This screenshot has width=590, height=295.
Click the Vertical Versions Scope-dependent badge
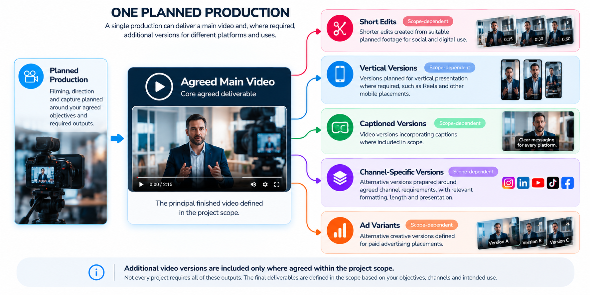(x=450, y=68)
